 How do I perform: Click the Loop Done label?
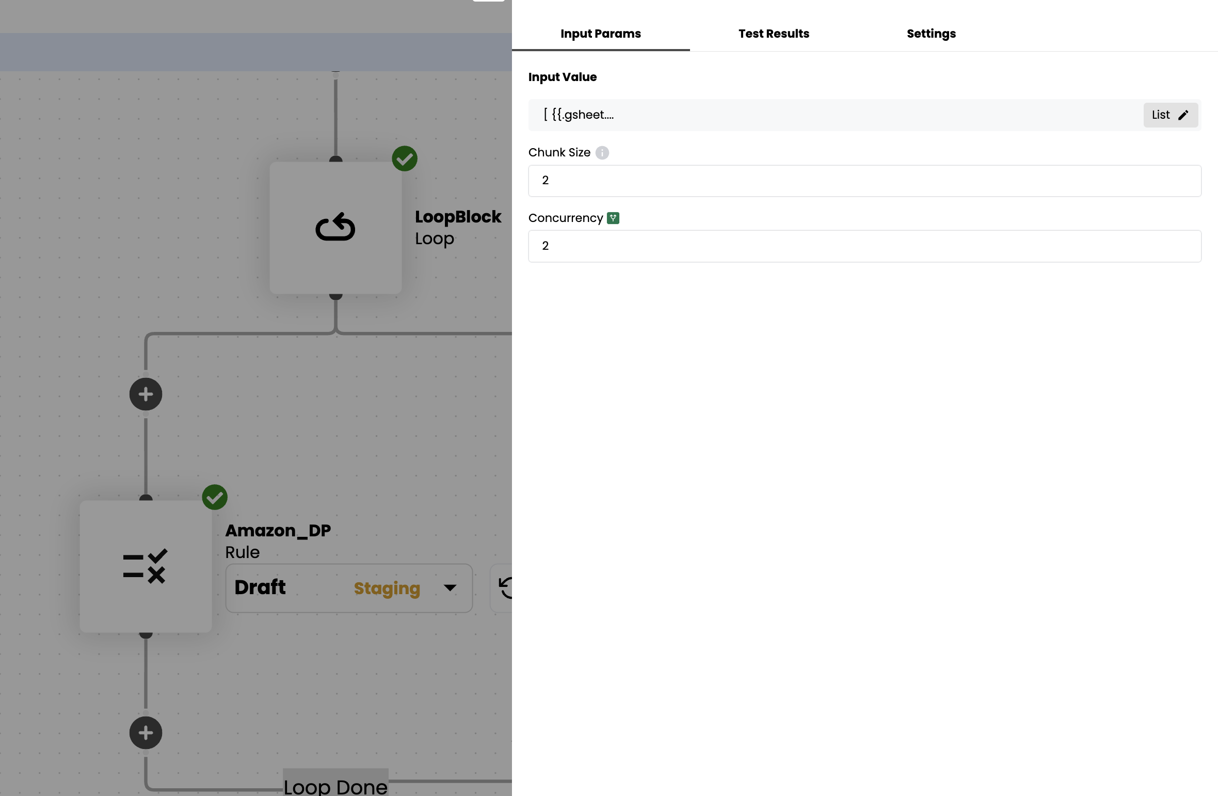tap(335, 786)
